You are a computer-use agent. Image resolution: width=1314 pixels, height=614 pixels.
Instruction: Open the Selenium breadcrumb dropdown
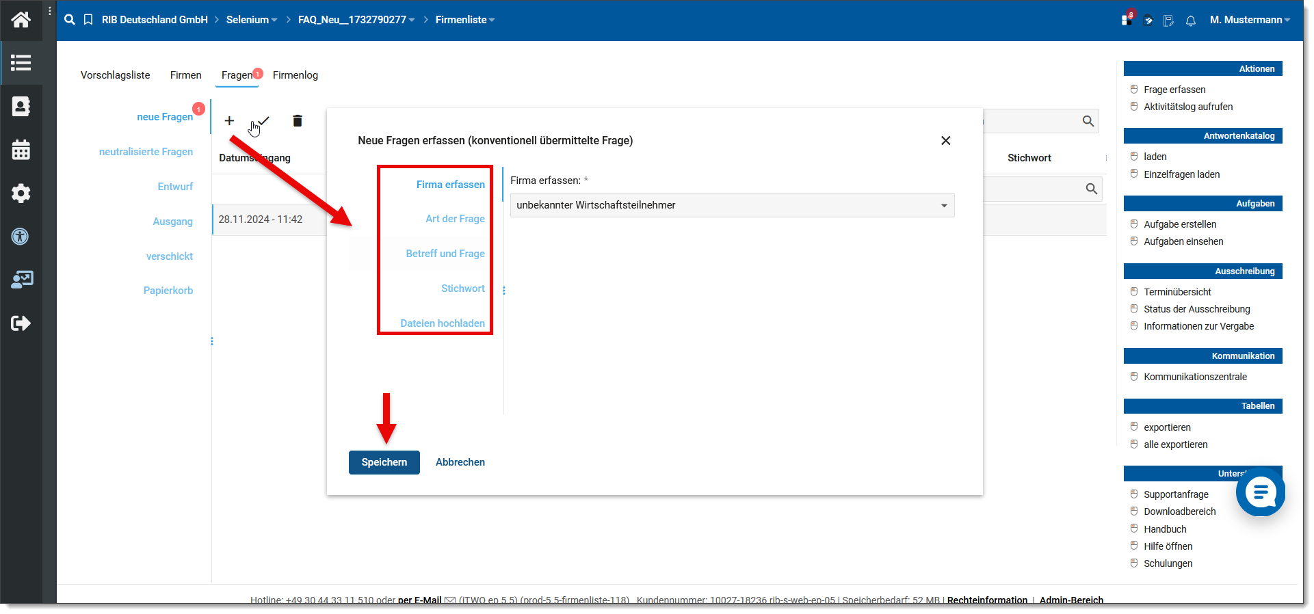coord(251,20)
